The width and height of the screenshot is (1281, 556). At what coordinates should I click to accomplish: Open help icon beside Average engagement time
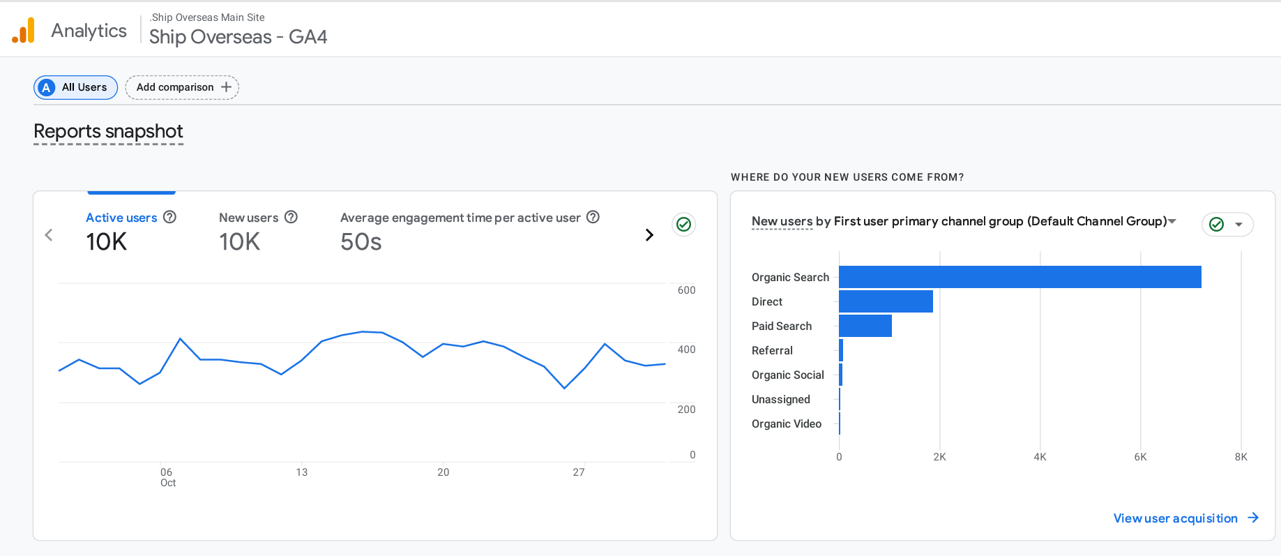pyautogui.click(x=593, y=217)
